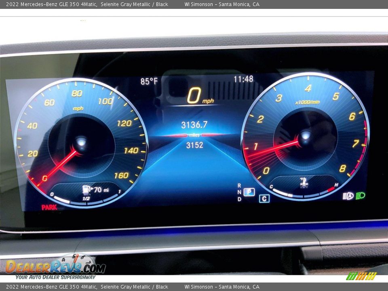Click the highlighted P gear indicator
388x291 pixels.
tap(249, 192)
